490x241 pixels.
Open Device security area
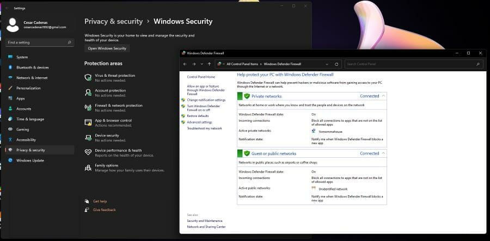click(x=105, y=138)
